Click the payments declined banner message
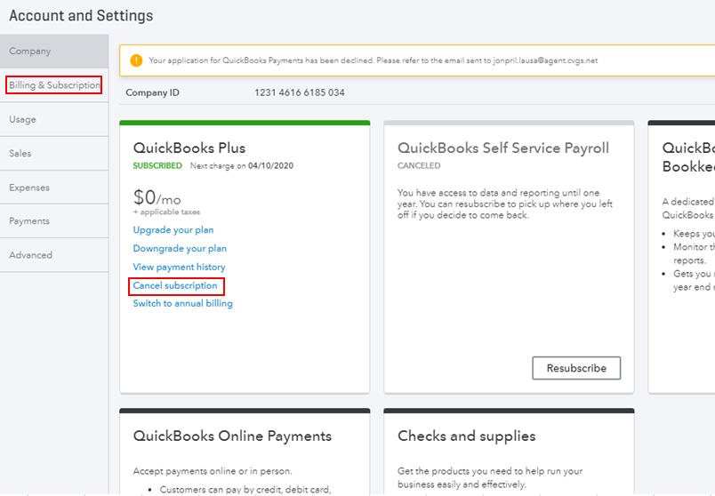715x496 pixels. 373,60
